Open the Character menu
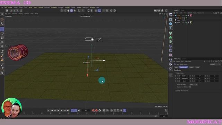Screen dimensions: 222x125 click(x=54, y=7)
